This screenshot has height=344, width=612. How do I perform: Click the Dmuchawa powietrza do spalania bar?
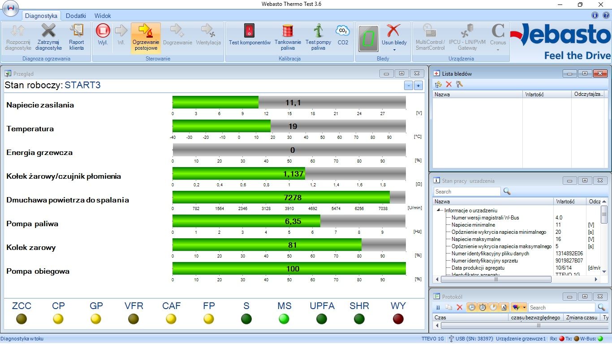click(289, 197)
